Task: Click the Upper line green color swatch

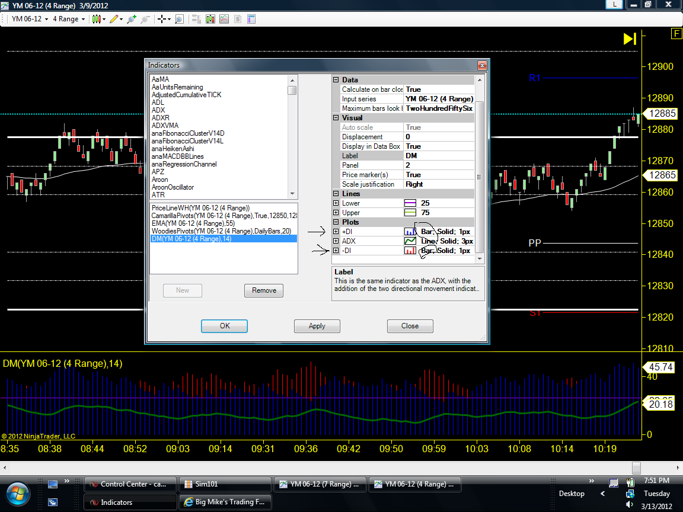Action: pos(410,213)
